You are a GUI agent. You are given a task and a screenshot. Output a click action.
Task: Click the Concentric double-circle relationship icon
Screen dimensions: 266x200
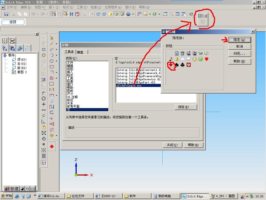[x=44, y=98]
